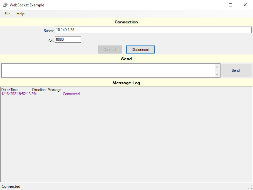Minimize the WebSocket Example window

pyautogui.click(x=216, y=5)
